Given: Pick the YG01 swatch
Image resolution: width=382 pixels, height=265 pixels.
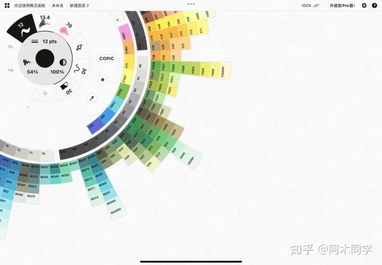Looking at the screenshot, I should (x=205, y=69).
